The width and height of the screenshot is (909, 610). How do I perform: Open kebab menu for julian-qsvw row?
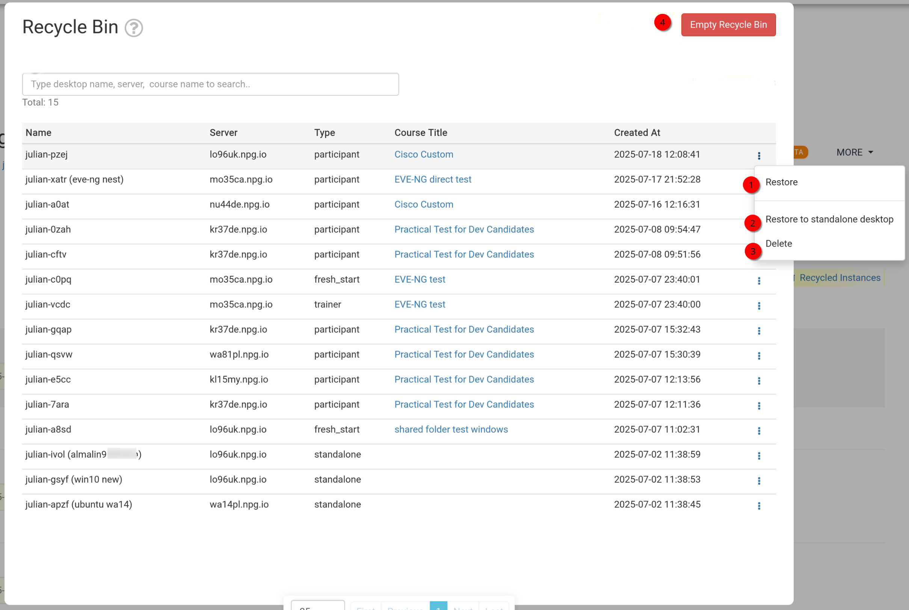pyautogui.click(x=759, y=355)
